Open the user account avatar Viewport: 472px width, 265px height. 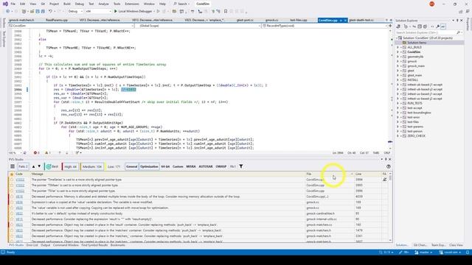click(x=432, y=4)
